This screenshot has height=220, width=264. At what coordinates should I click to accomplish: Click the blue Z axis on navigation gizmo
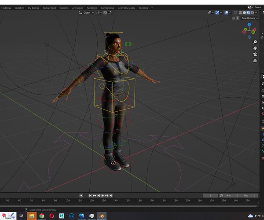[249, 24]
